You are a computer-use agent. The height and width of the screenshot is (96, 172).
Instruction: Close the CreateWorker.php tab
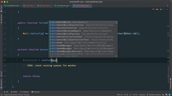click(20, 6)
